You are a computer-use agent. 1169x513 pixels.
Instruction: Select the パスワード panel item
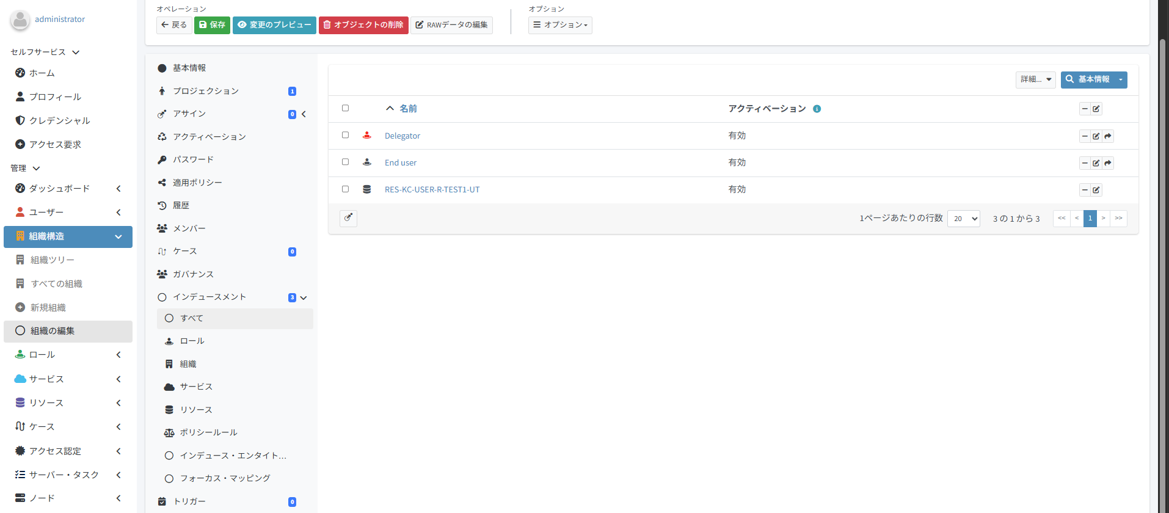pyautogui.click(x=235, y=159)
